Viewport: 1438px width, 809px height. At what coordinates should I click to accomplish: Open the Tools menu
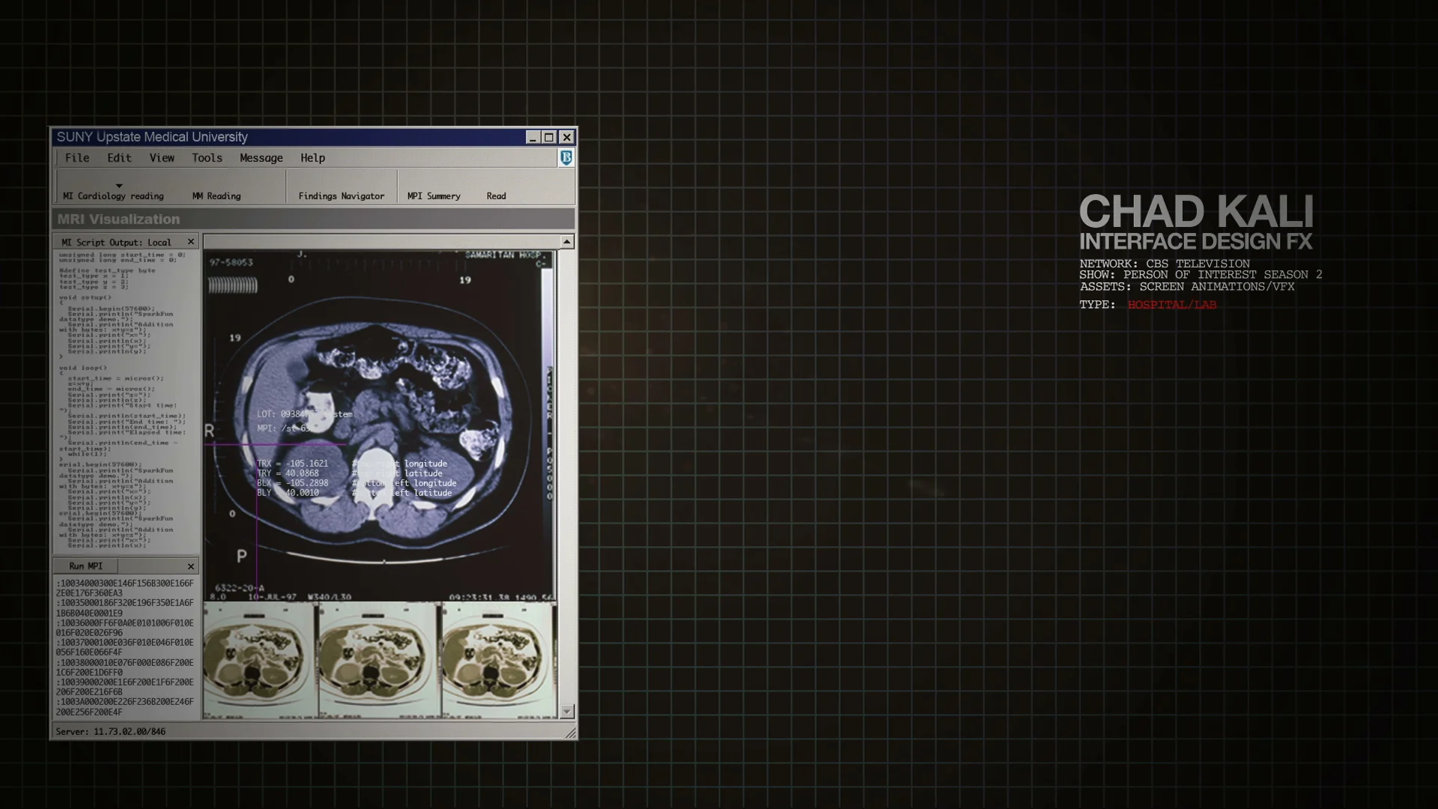[207, 158]
